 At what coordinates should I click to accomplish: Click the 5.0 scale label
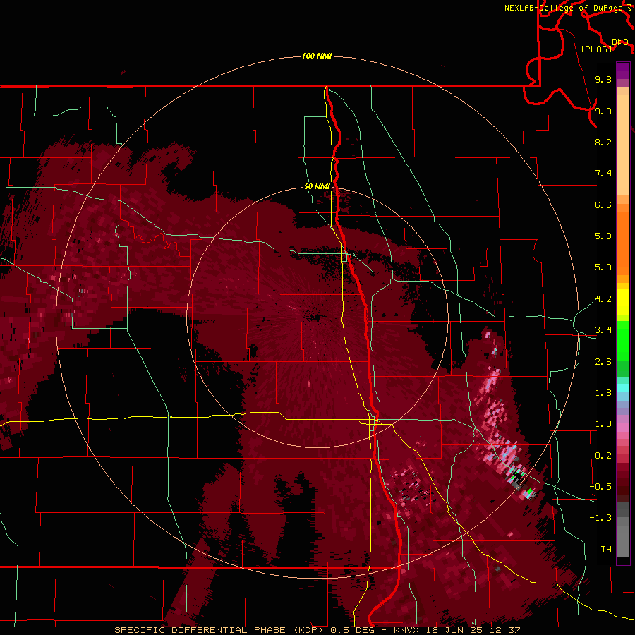[x=603, y=267]
